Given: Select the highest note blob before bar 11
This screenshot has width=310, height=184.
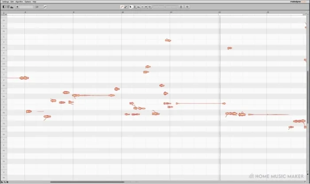Looking at the screenshot, I should 168,40.
